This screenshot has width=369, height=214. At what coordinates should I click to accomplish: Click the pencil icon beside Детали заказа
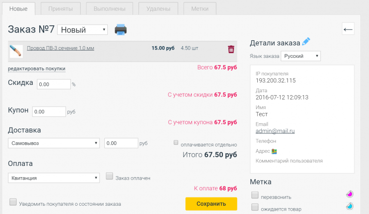coord(306,42)
